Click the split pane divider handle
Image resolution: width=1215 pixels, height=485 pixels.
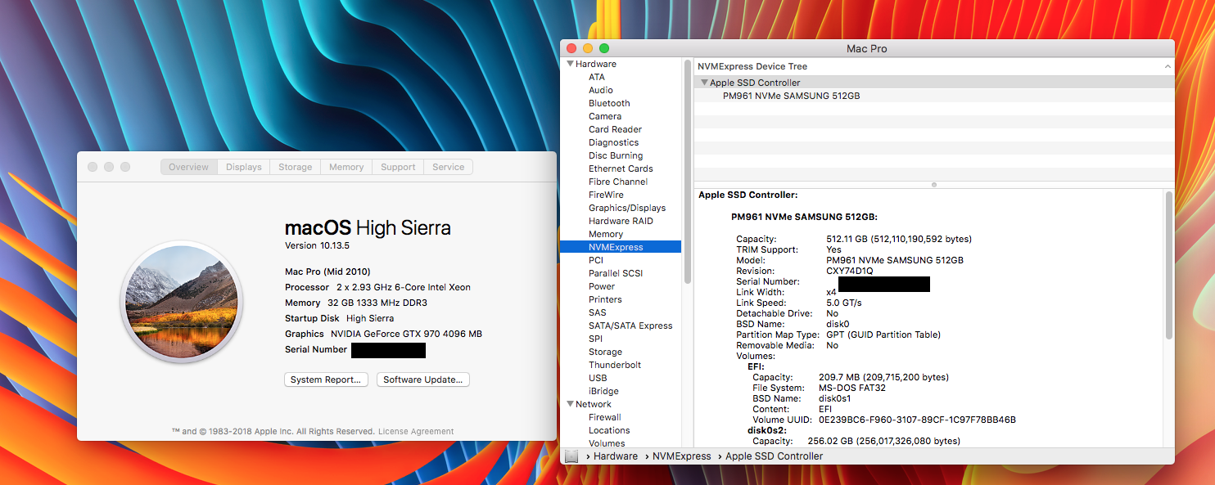coord(934,185)
